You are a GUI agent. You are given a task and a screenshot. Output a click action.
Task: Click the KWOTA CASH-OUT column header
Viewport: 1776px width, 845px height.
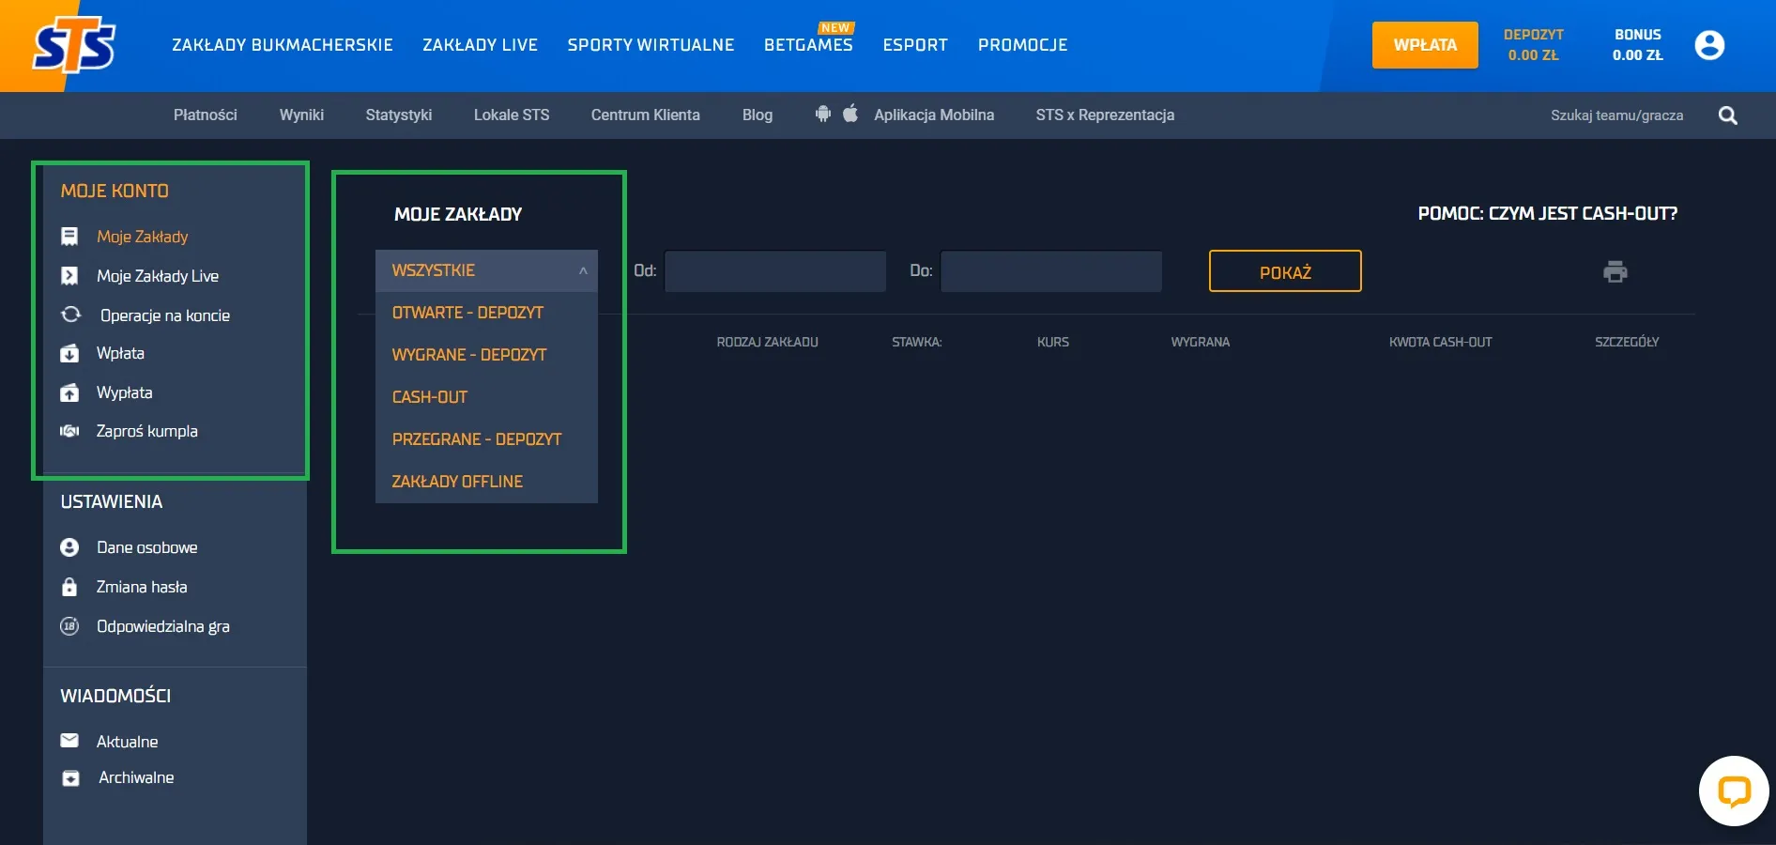(x=1440, y=342)
